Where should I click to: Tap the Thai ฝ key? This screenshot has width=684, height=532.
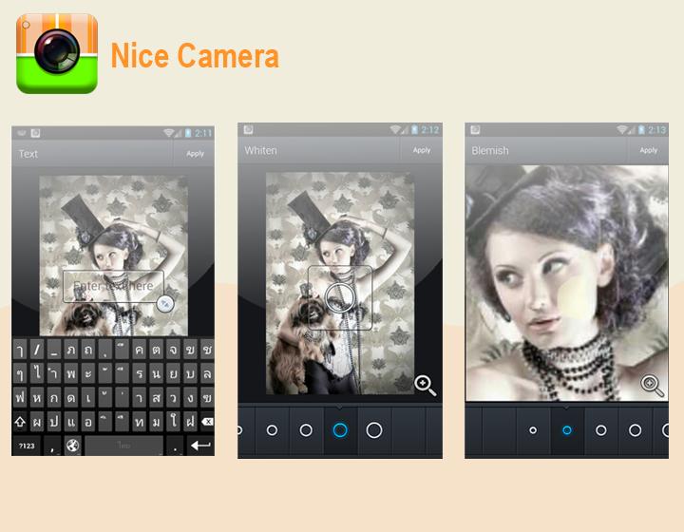point(190,422)
